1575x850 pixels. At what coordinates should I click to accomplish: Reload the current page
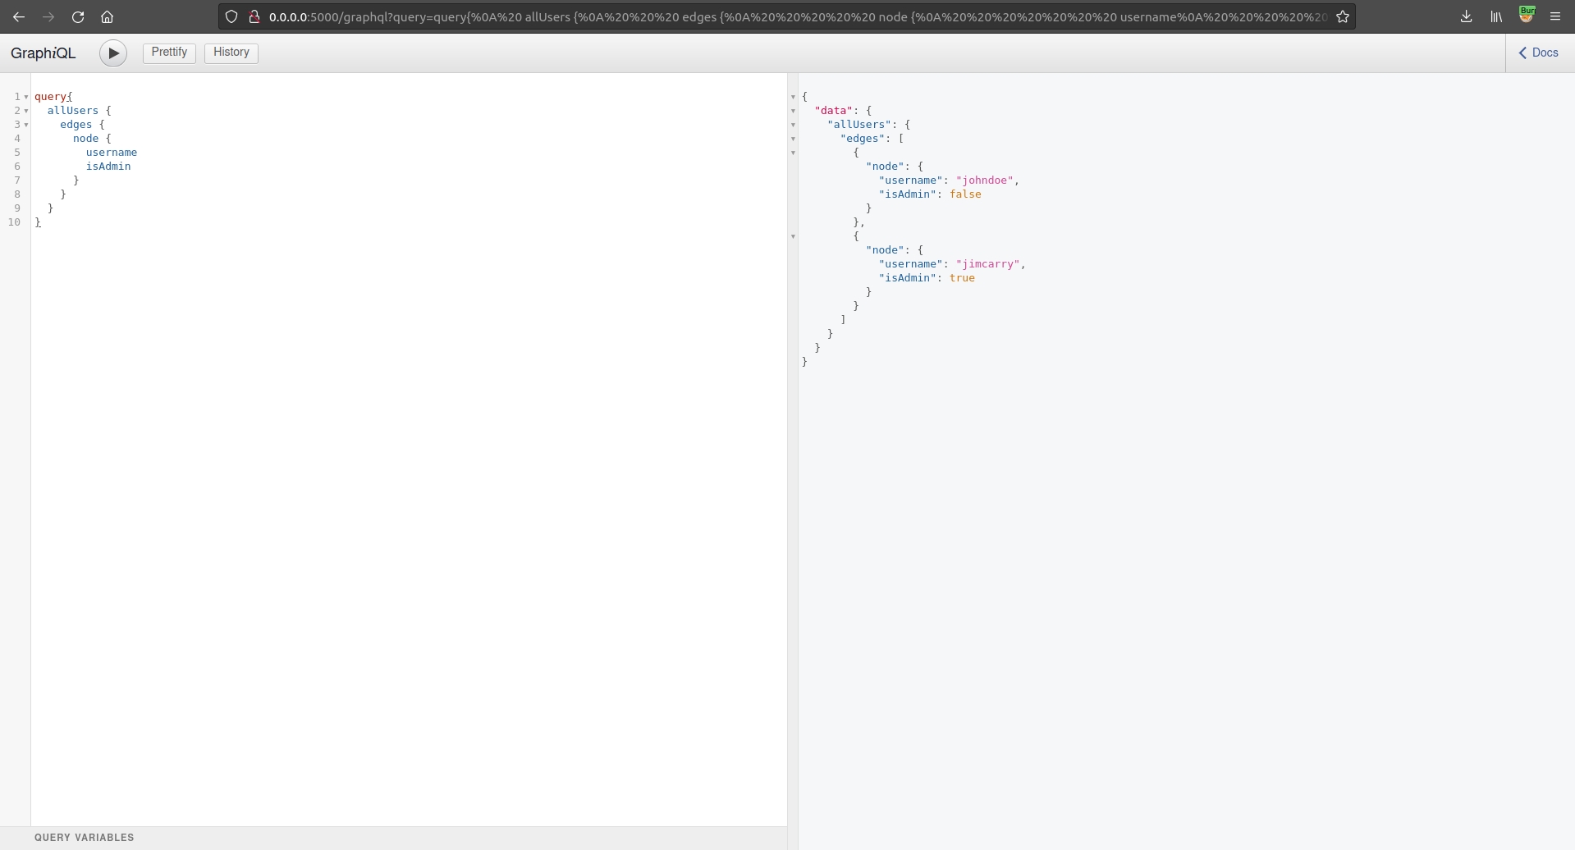(x=78, y=16)
